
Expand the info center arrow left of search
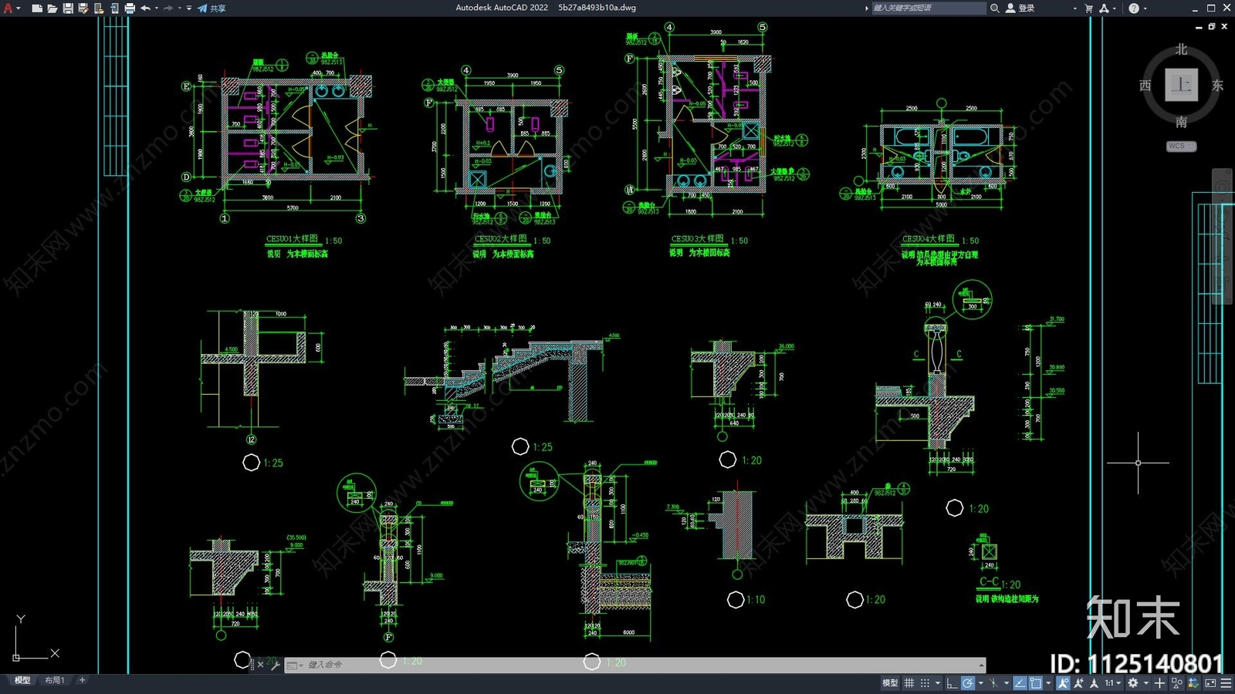pos(866,8)
